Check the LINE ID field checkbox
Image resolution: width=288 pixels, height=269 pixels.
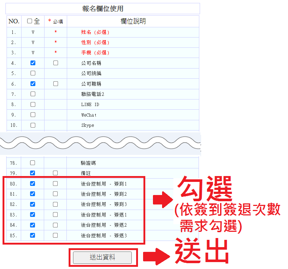(x=33, y=105)
